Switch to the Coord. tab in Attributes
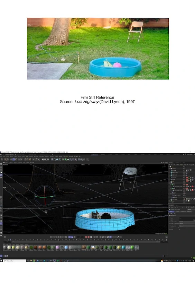 pyautogui.click(x=177, y=212)
